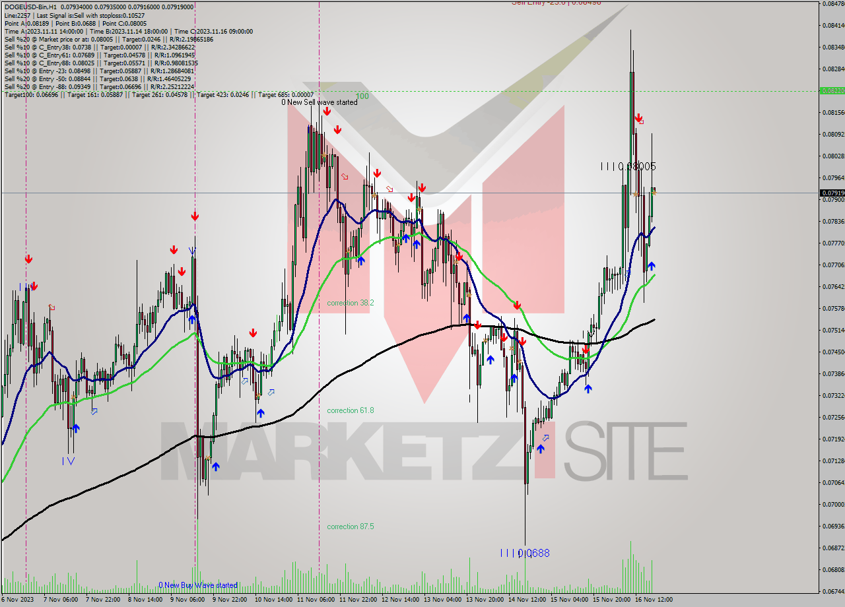The width and height of the screenshot is (845, 607).
Task: Click the 0.06936 price axis value
Action: (x=833, y=526)
